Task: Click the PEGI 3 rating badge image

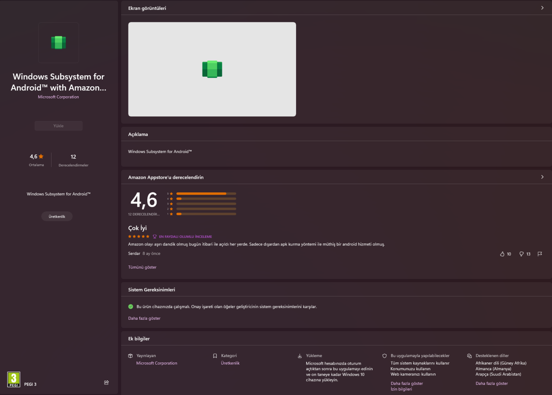Action: pyautogui.click(x=14, y=380)
